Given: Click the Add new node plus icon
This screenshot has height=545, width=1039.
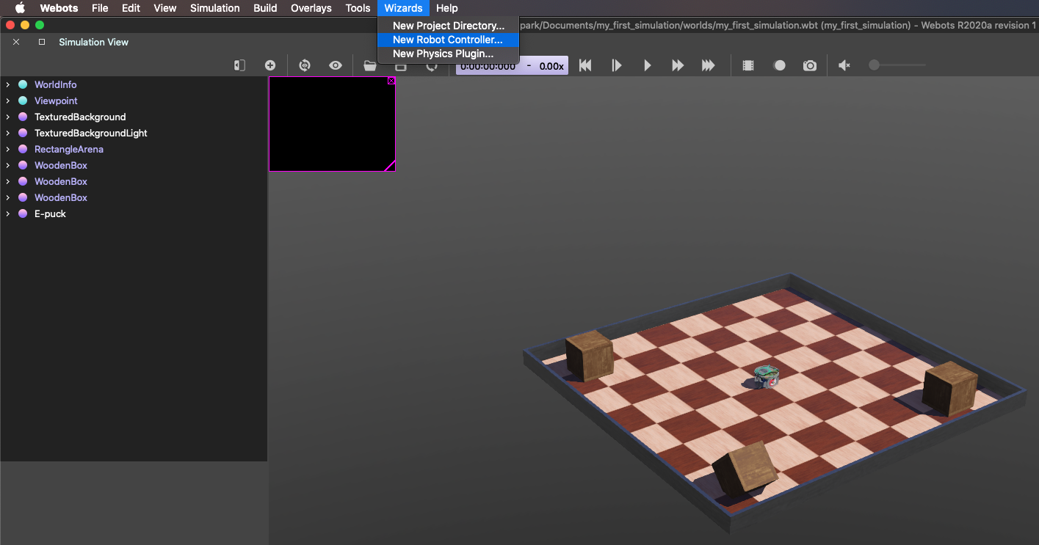Looking at the screenshot, I should coord(270,65).
